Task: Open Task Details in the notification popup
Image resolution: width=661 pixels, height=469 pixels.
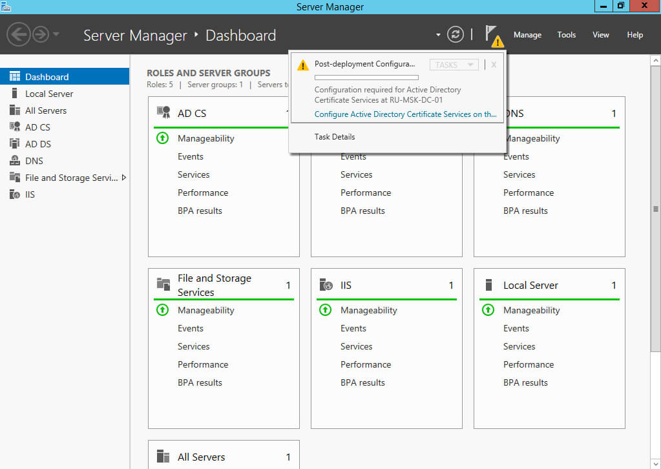Action: coord(335,137)
